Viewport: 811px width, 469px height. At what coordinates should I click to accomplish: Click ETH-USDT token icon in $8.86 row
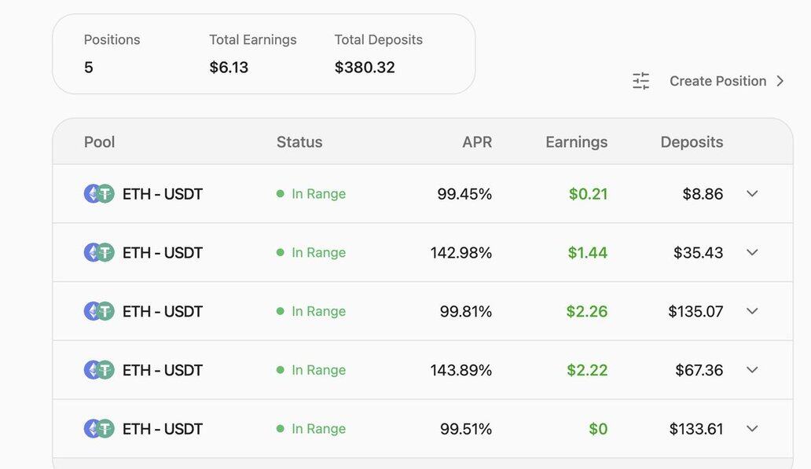[x=99, y=194]
